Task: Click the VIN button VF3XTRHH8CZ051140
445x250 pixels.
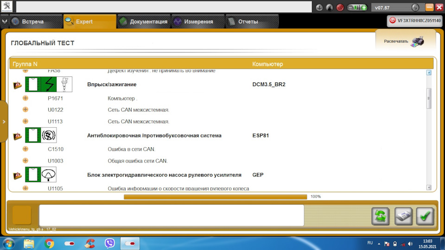Action: (x=414, y=21)
